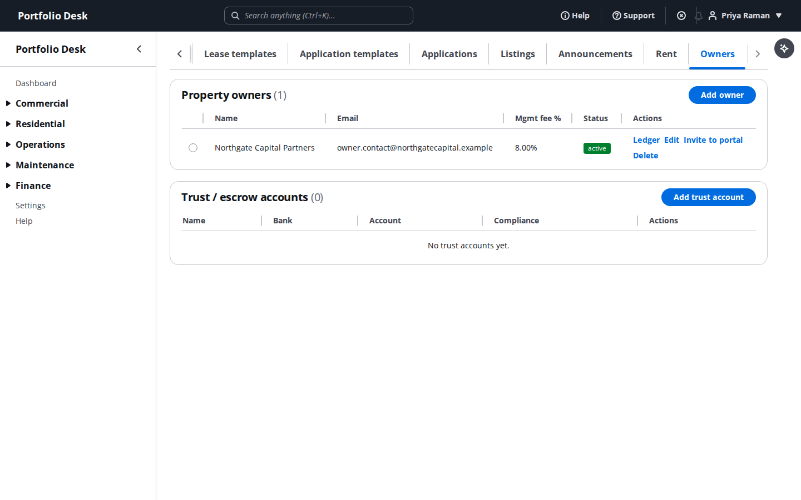Click the Add trust account button
Screen dimensions: 801x500
[709, 197]
